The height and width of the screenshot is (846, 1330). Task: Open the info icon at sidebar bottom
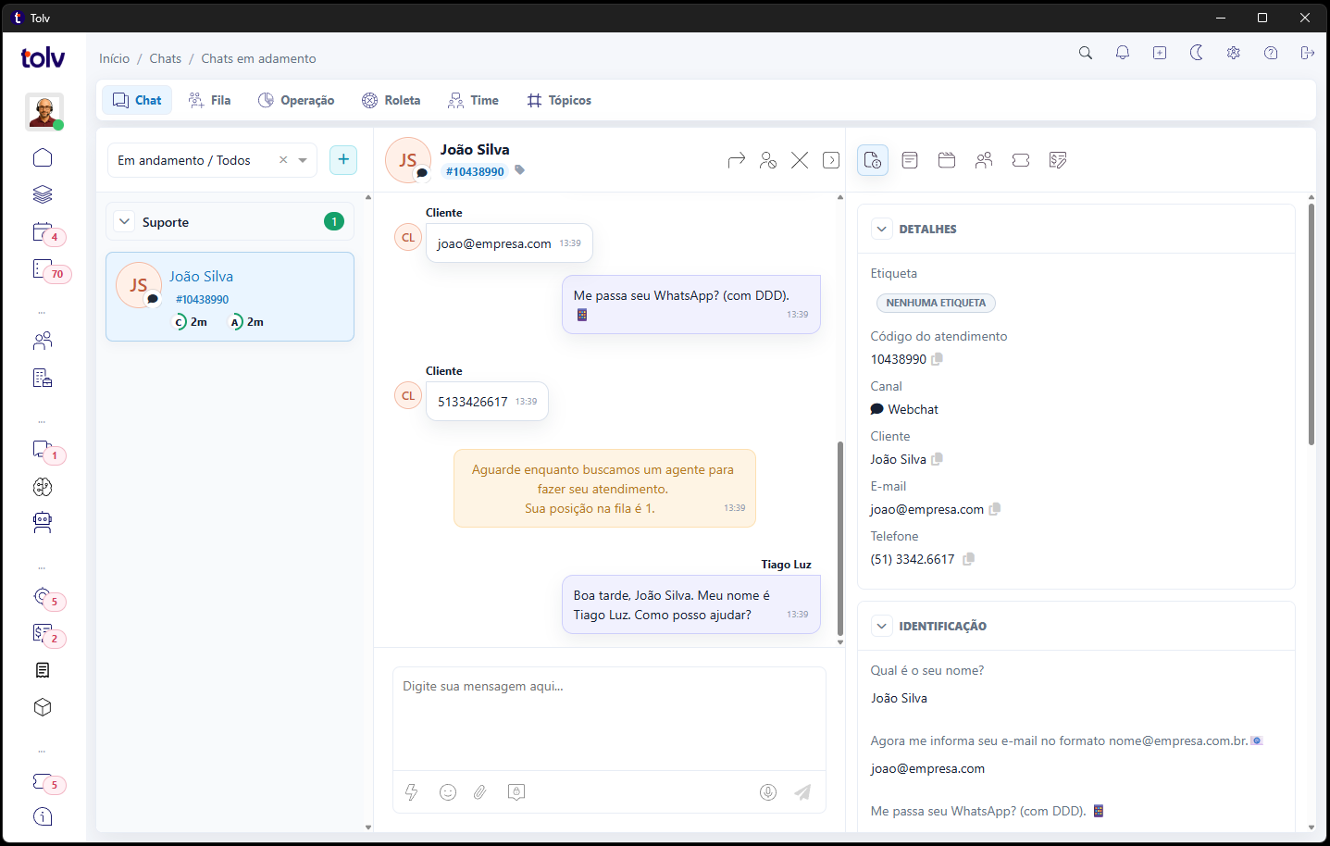pos(43,816)
